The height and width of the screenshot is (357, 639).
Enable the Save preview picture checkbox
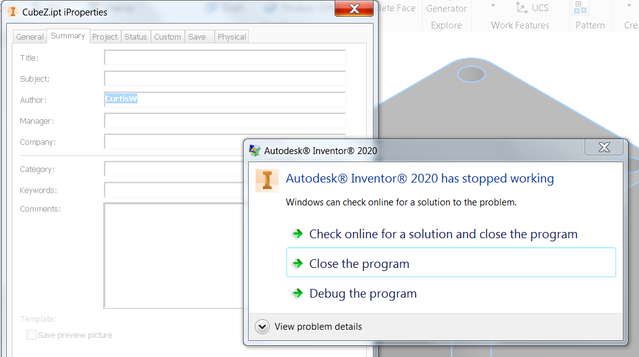point(31,334)
